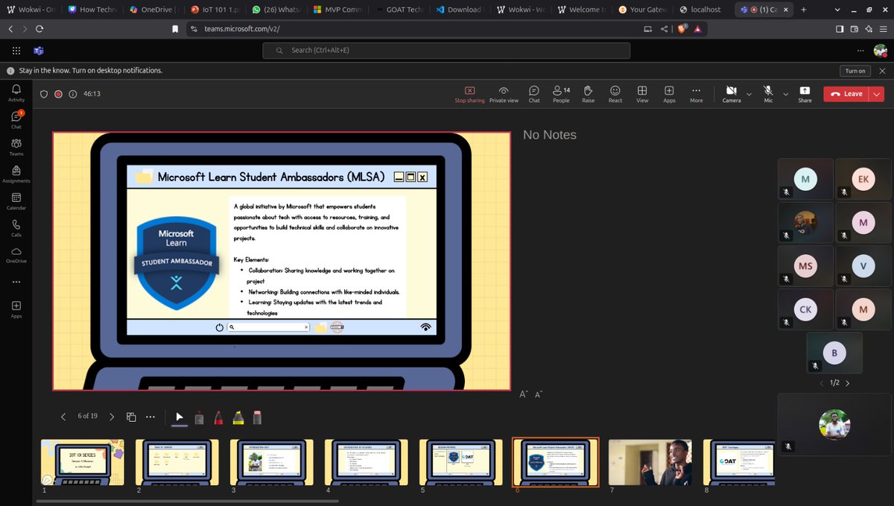Select the laser pointer tool

point(199,417)
